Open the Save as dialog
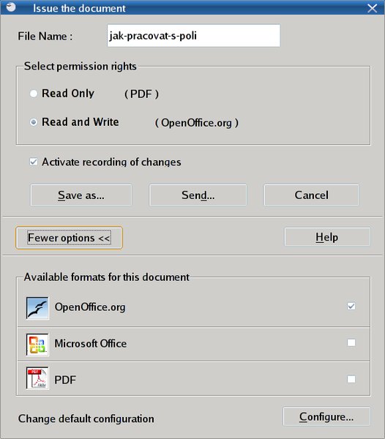The width and height of the screenshot is (385, 439). click(81, 195)
